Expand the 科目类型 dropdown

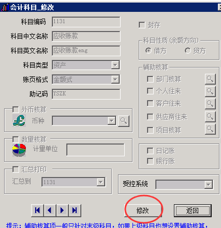coord(115,65)
